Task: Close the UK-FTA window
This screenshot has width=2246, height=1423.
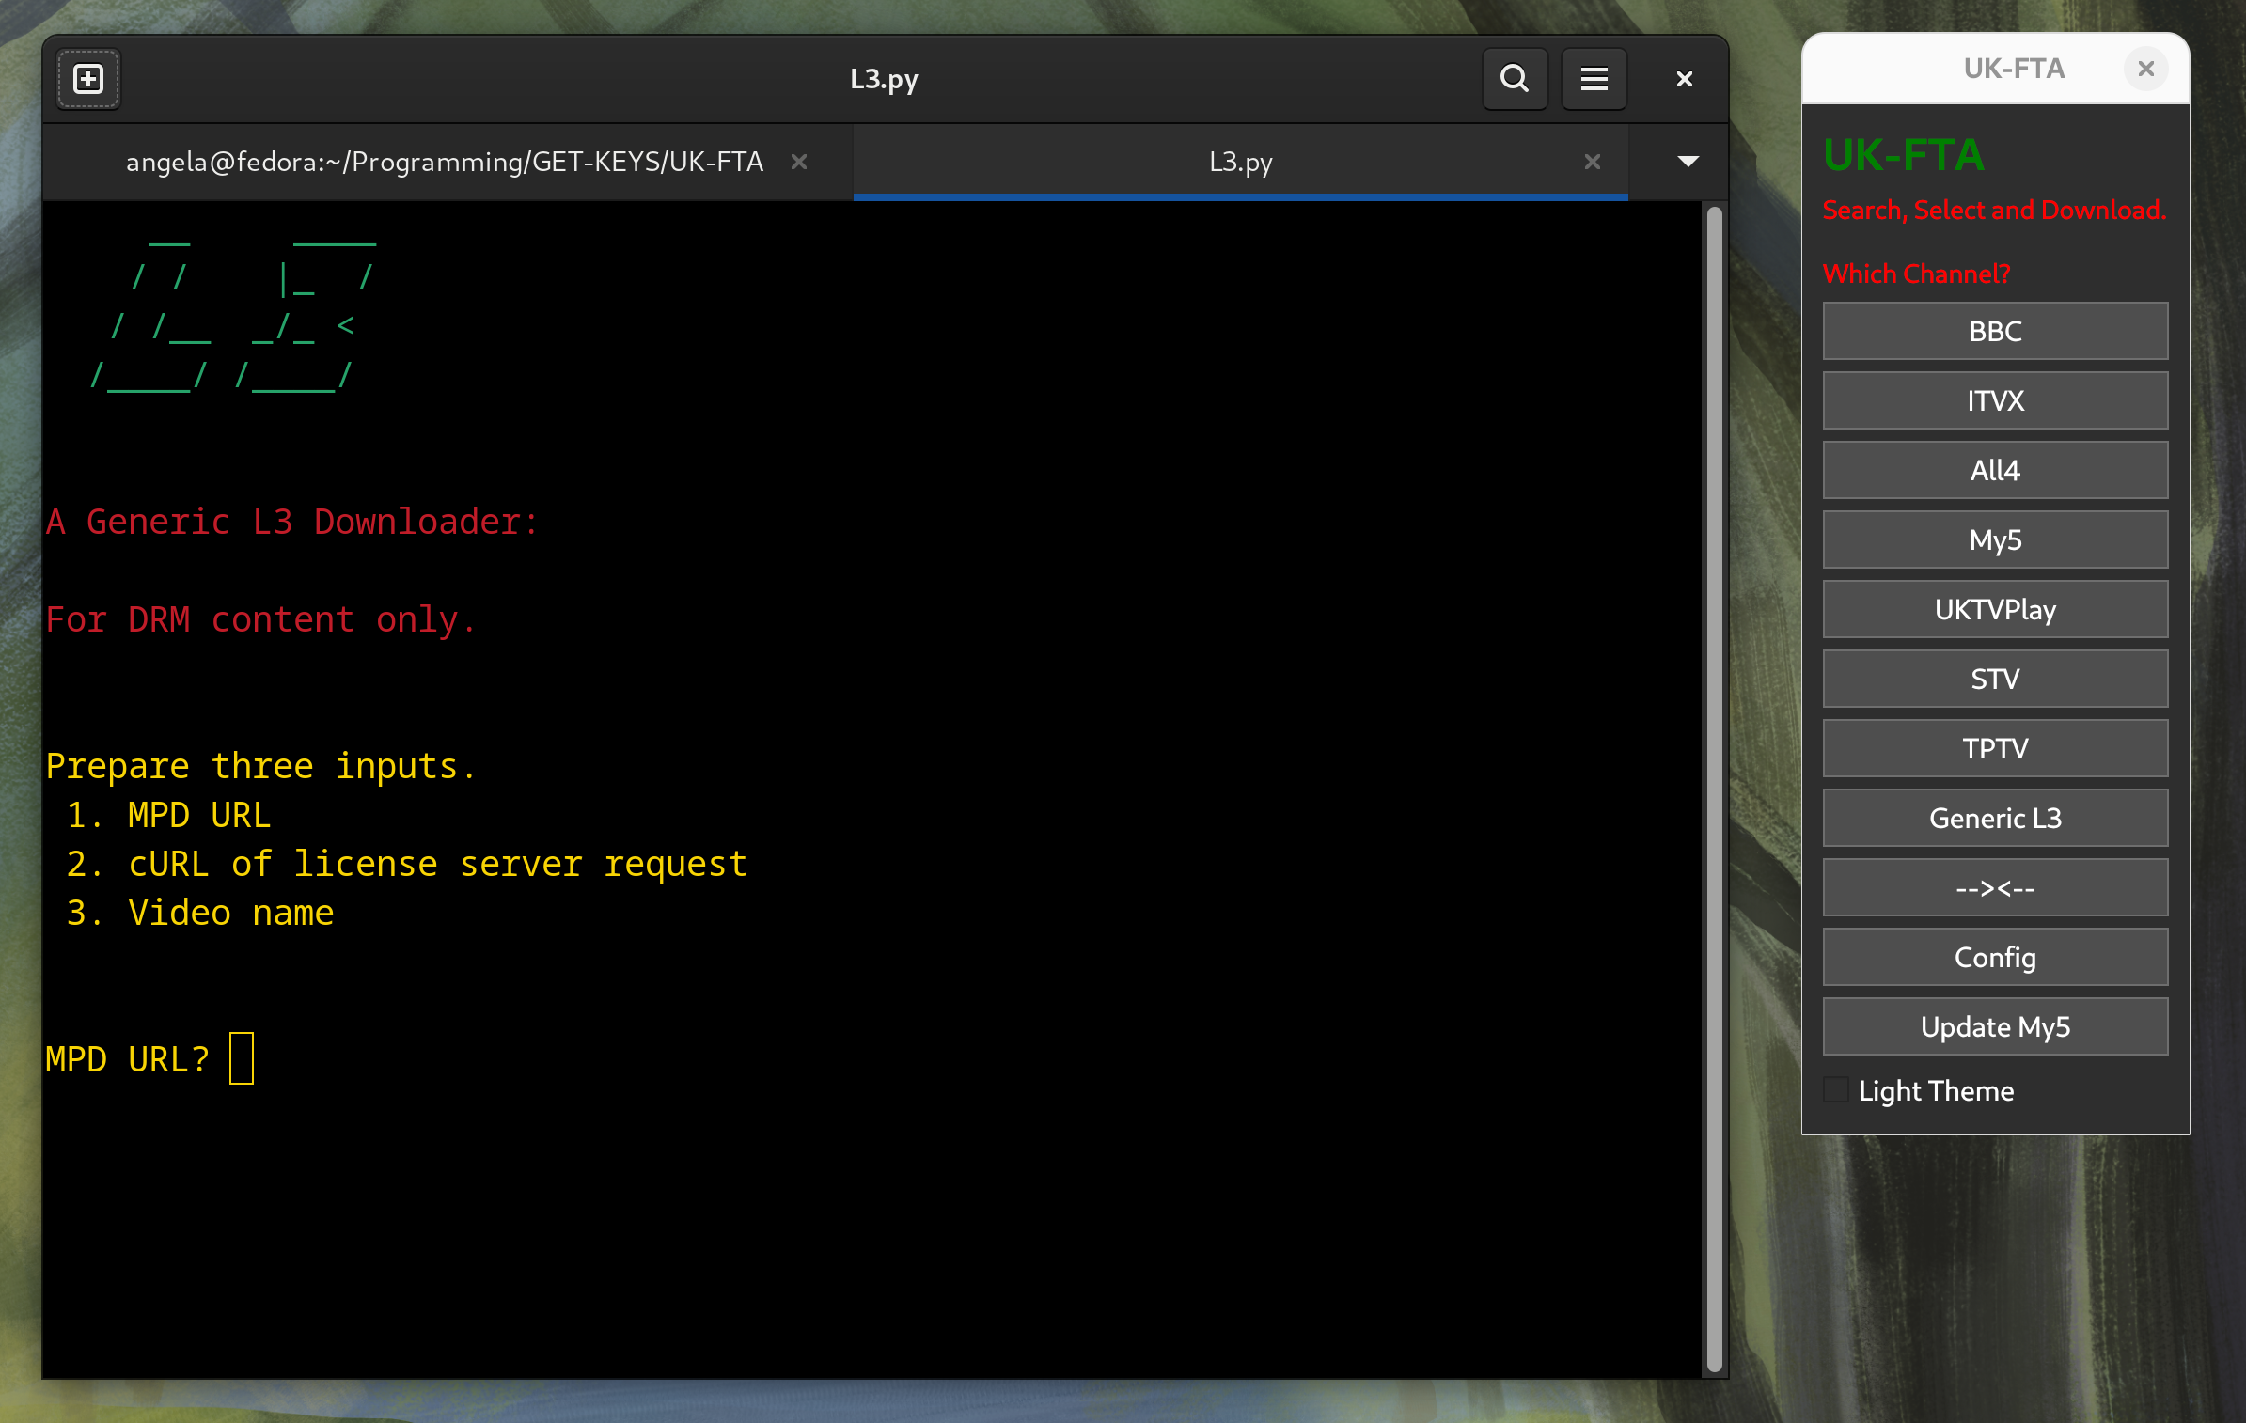Action: [x=2145, y=69]
